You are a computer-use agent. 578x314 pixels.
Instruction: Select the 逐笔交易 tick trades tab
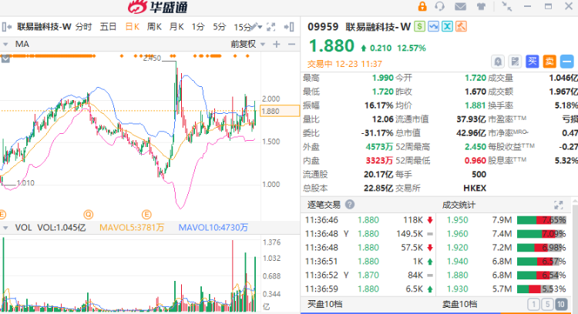tap(324, 205)
